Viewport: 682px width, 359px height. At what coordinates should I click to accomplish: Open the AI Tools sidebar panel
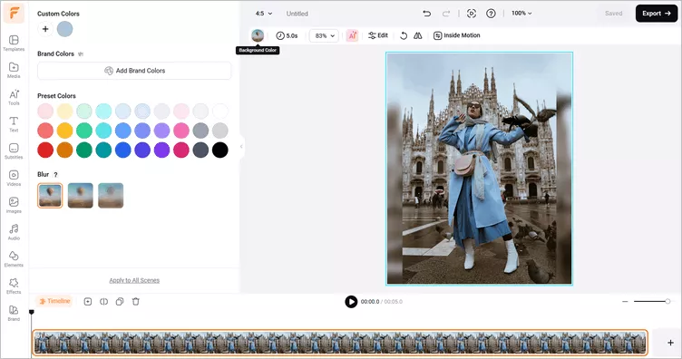point(14,97)
